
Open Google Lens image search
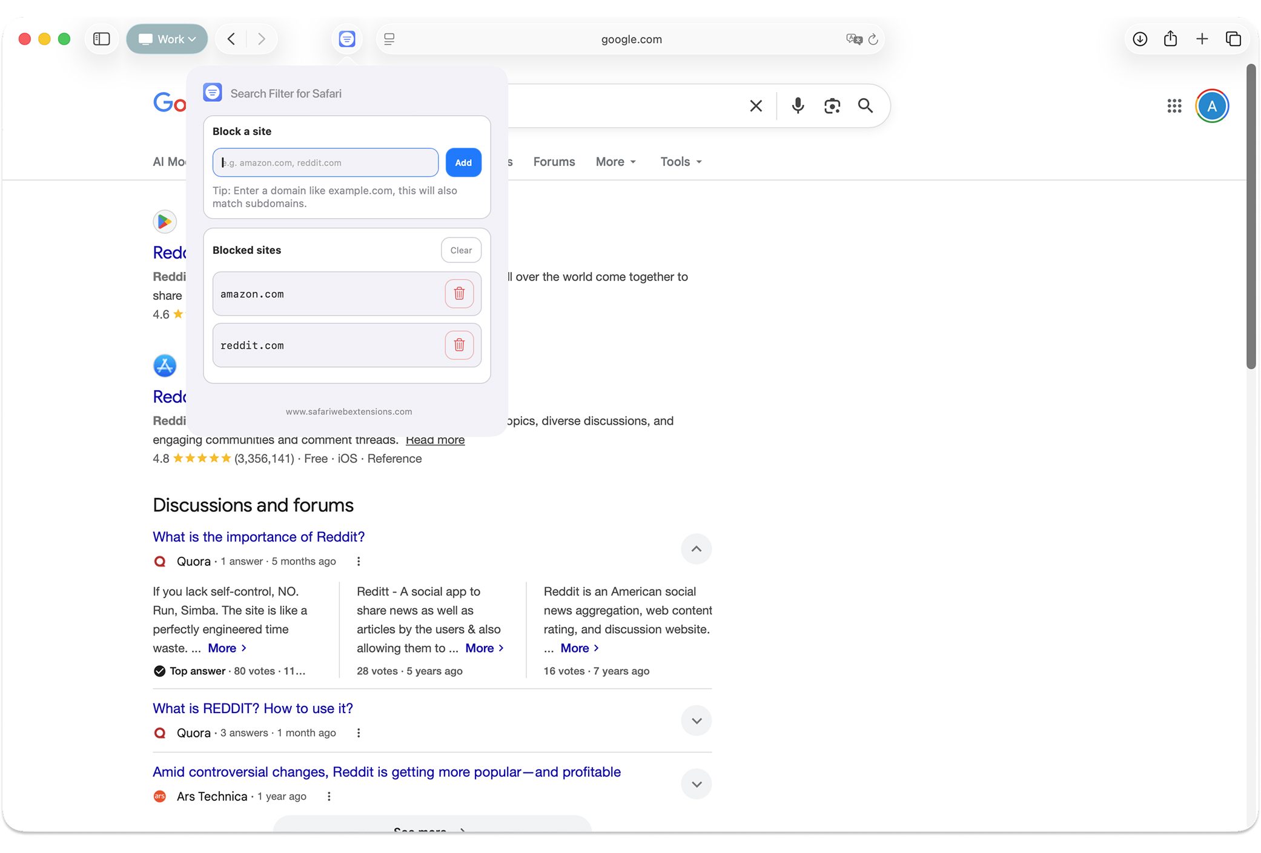point(832,106)
